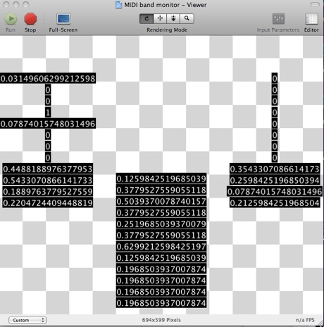
Task: Click the value 1 in left column
Action: (48, 113)
